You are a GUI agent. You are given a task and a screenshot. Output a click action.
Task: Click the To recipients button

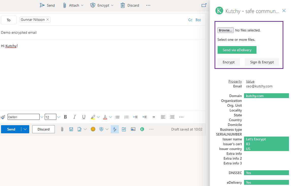9,20
